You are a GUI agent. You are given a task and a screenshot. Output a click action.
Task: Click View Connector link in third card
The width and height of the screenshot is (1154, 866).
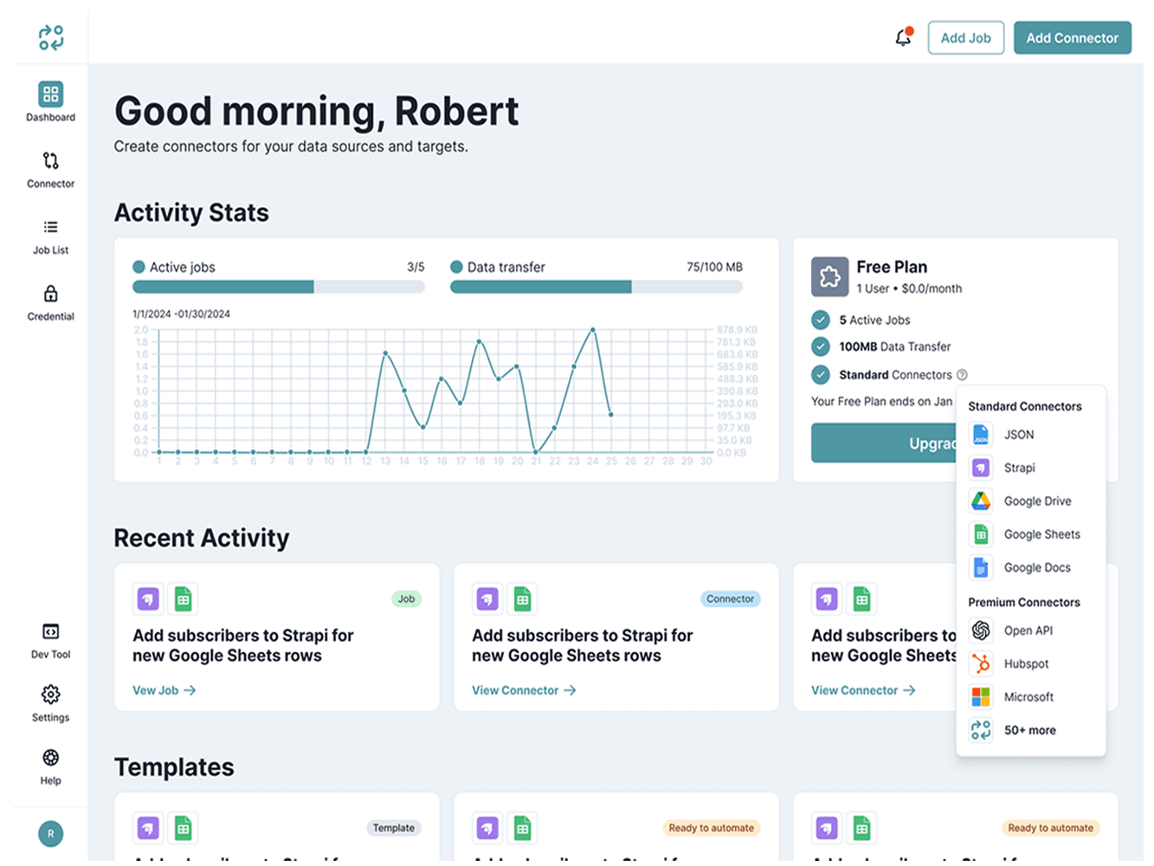coord(863,690)
